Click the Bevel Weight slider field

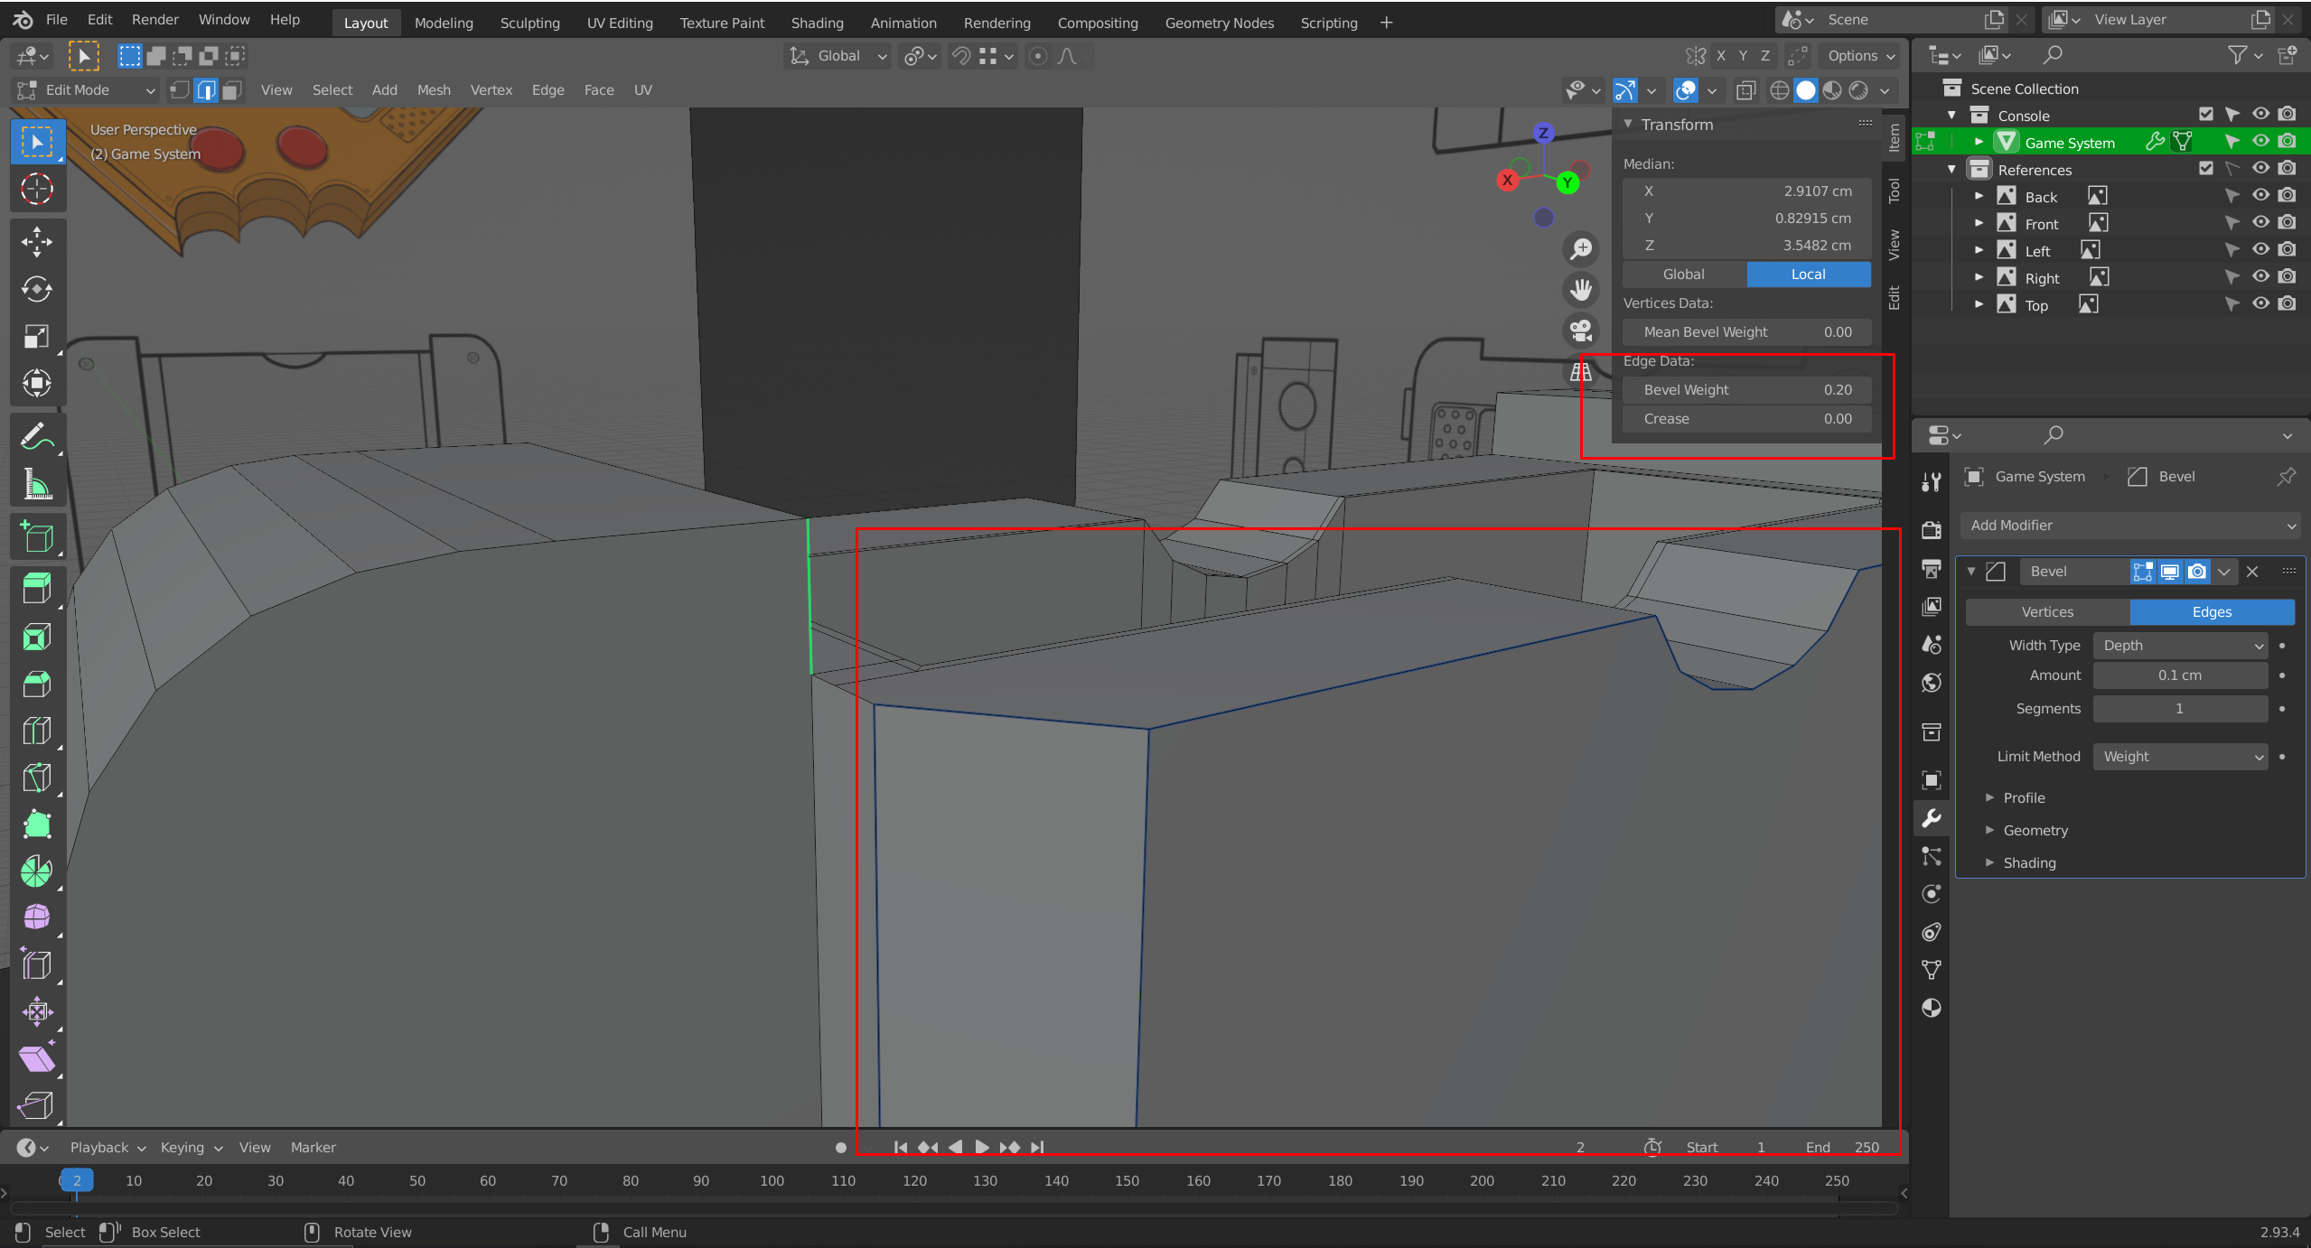point(1745,390)
